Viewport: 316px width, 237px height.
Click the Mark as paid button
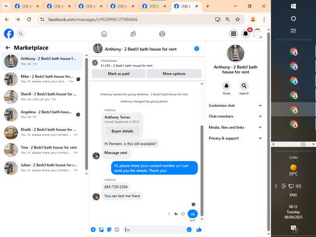(x=119, y=74)
